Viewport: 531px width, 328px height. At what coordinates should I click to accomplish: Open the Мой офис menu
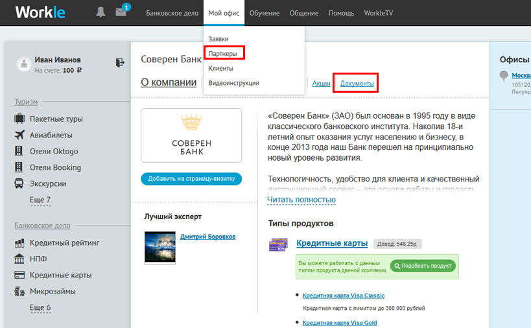224,13
